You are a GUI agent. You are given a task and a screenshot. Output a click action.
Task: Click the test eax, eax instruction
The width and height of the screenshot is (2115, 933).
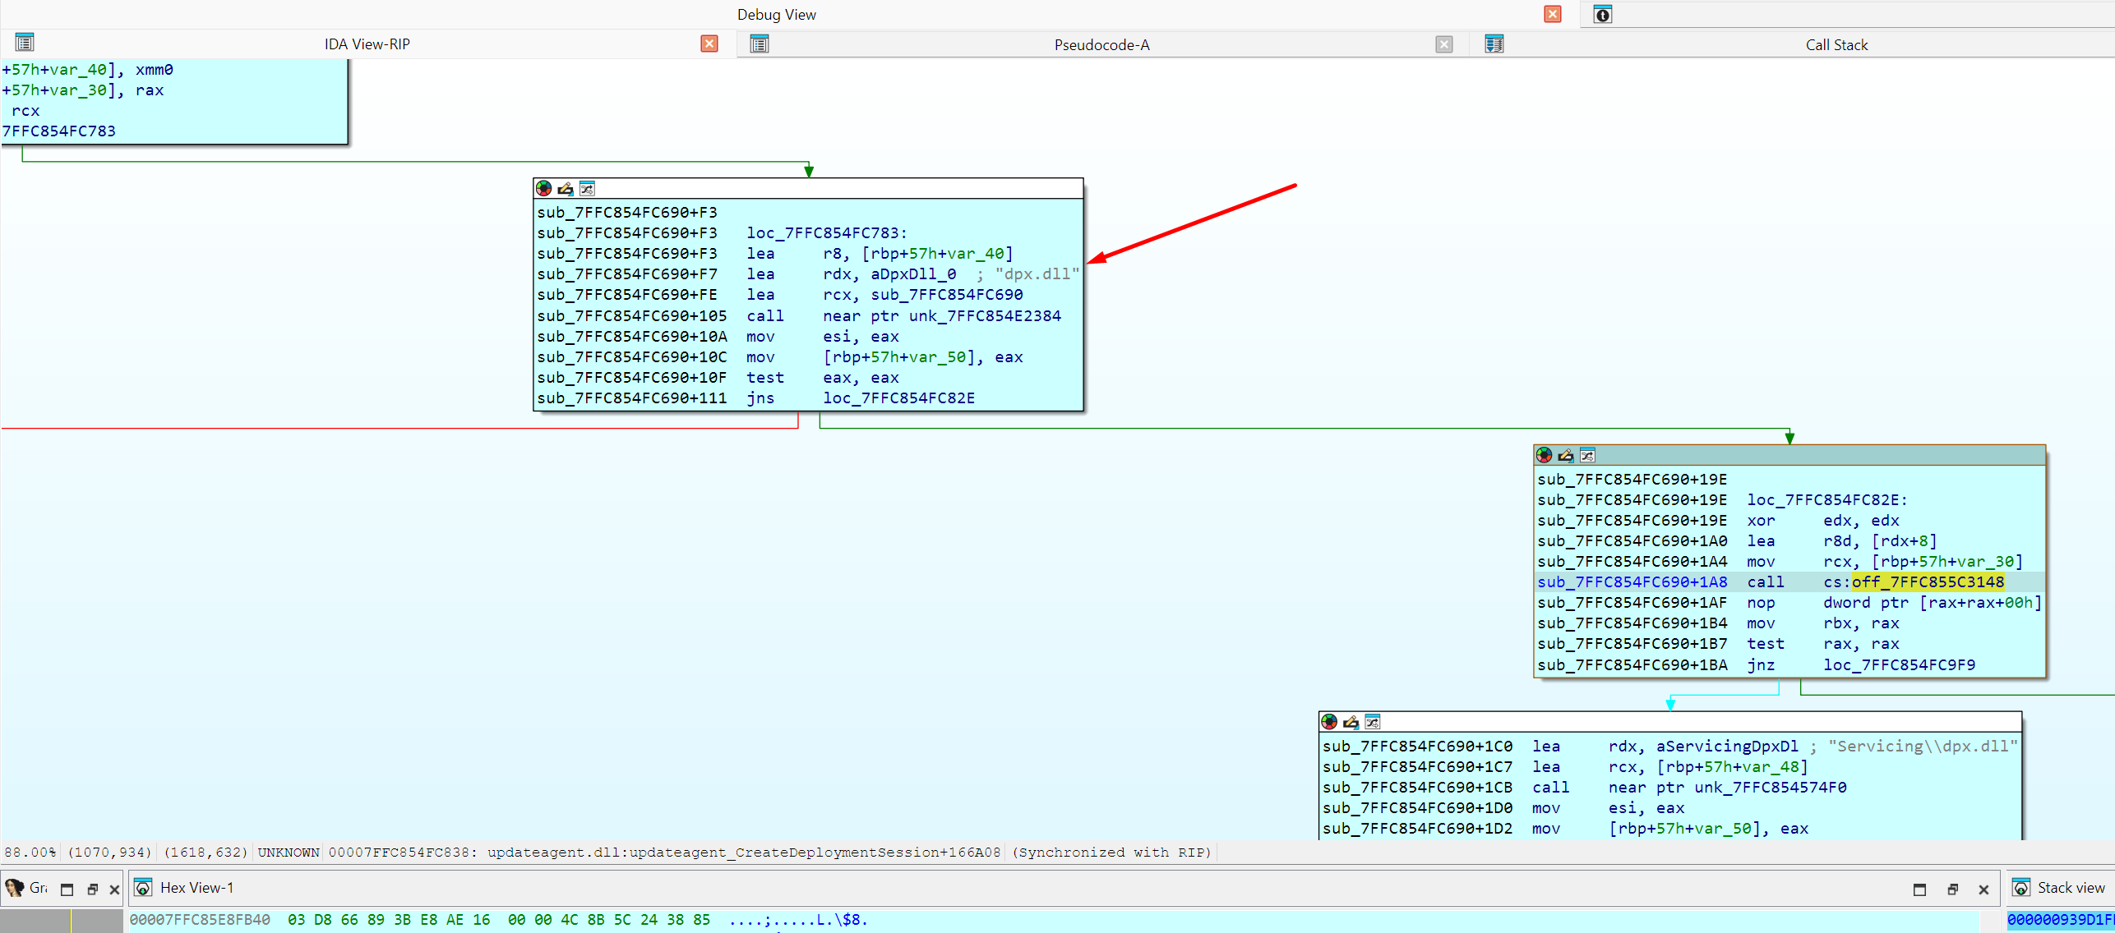point(823,378)
